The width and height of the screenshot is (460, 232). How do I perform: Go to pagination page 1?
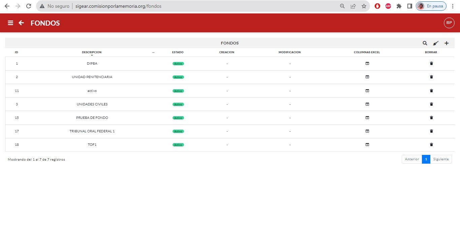(x=426, y=159)
